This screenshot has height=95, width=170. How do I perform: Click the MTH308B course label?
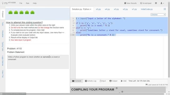[x=12, y=2]
